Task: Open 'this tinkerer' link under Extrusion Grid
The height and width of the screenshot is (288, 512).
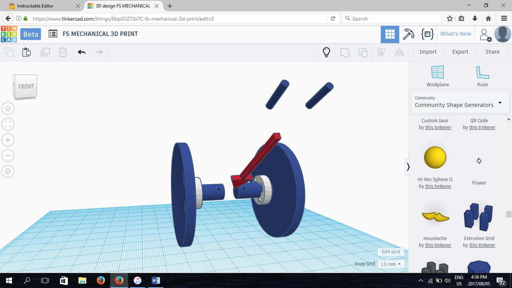Action: click(x=482, y=245)
